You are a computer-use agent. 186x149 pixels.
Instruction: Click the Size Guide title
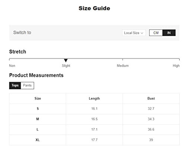click(94, 8)
